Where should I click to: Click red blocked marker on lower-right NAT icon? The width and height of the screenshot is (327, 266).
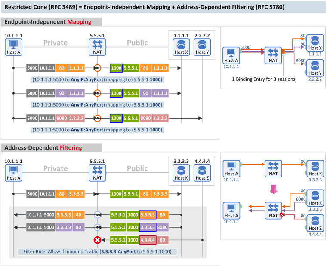click(x=281, y=214)
